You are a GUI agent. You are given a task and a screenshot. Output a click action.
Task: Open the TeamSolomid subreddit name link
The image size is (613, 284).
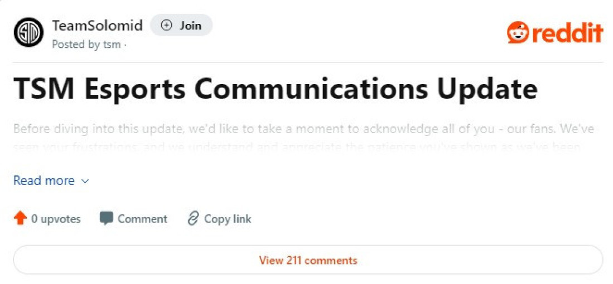(x=97, y=26)
